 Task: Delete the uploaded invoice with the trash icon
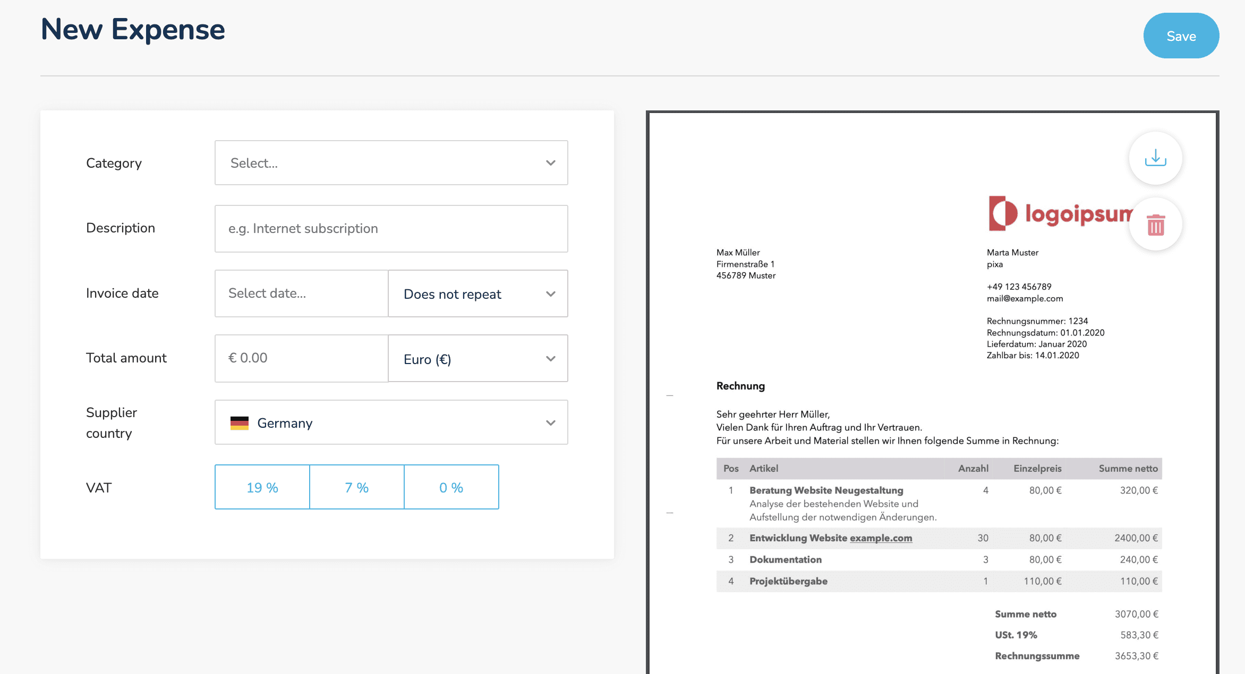click(1155, 224)
